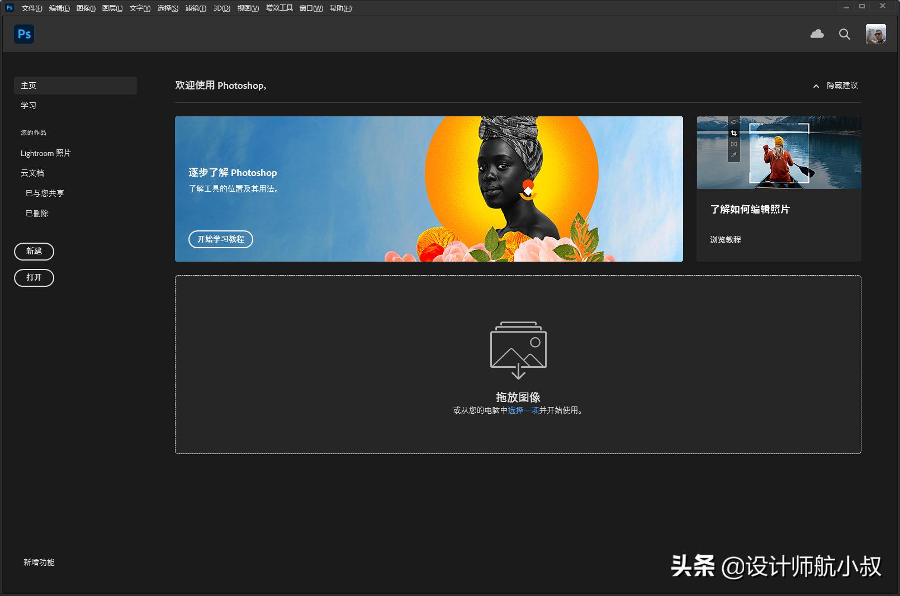Select the highlighted crop tool icon
This screenshot has width=900, height=596.
coord(733,134)
